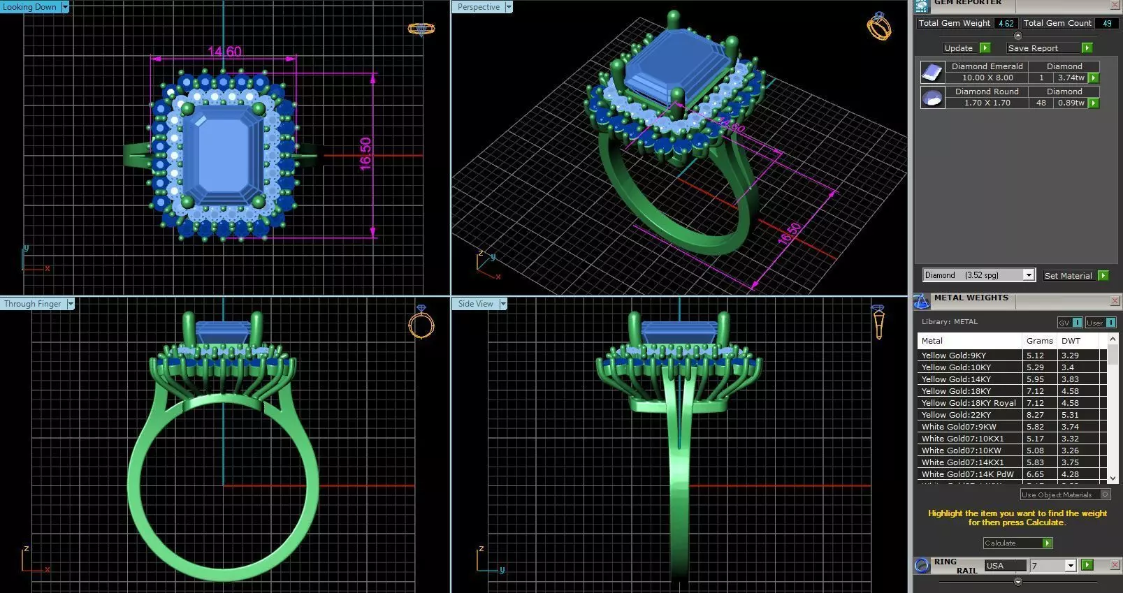1123x593 pixels.
Task: Enable Use Object Materials option
Action: [x=1105, y=495]
